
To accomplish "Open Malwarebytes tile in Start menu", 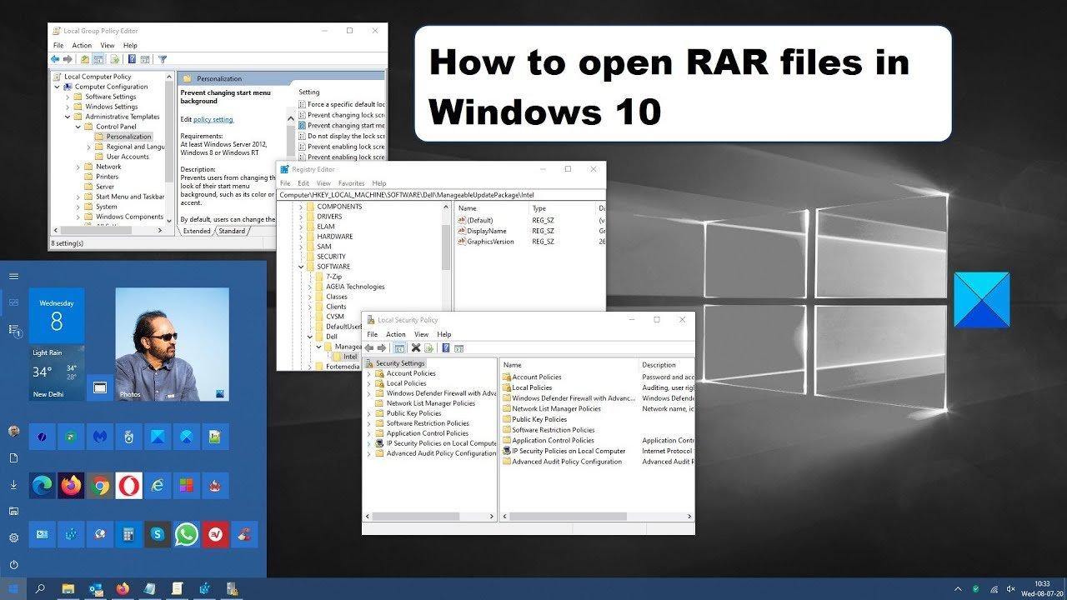I will [100, 436].
